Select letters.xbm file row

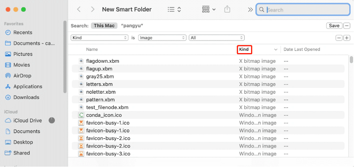(208, 84)
